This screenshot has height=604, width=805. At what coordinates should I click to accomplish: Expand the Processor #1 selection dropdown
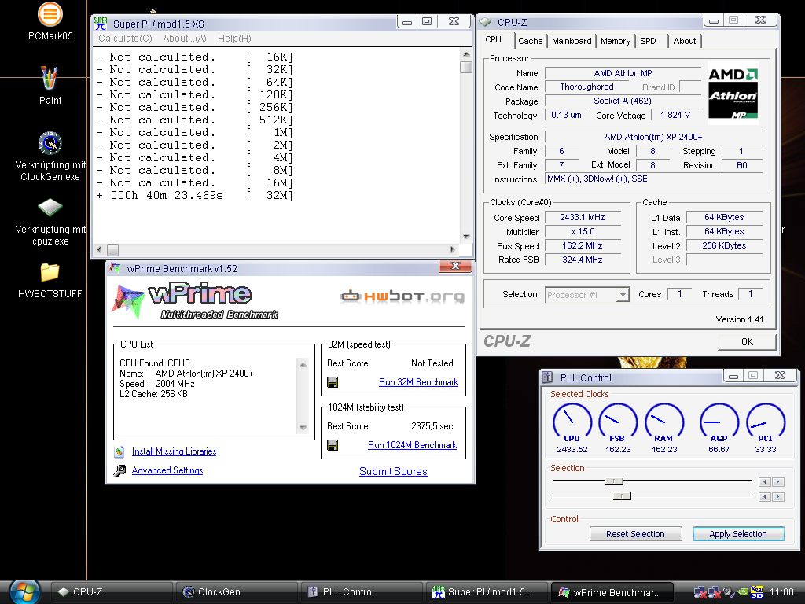click(x=623, y=295)
